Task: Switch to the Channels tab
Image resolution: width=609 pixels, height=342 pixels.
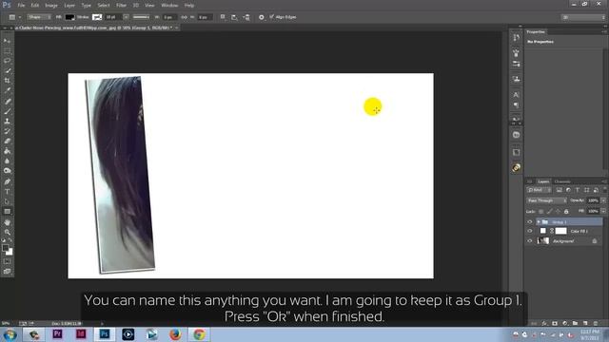Action: (562, 181)
